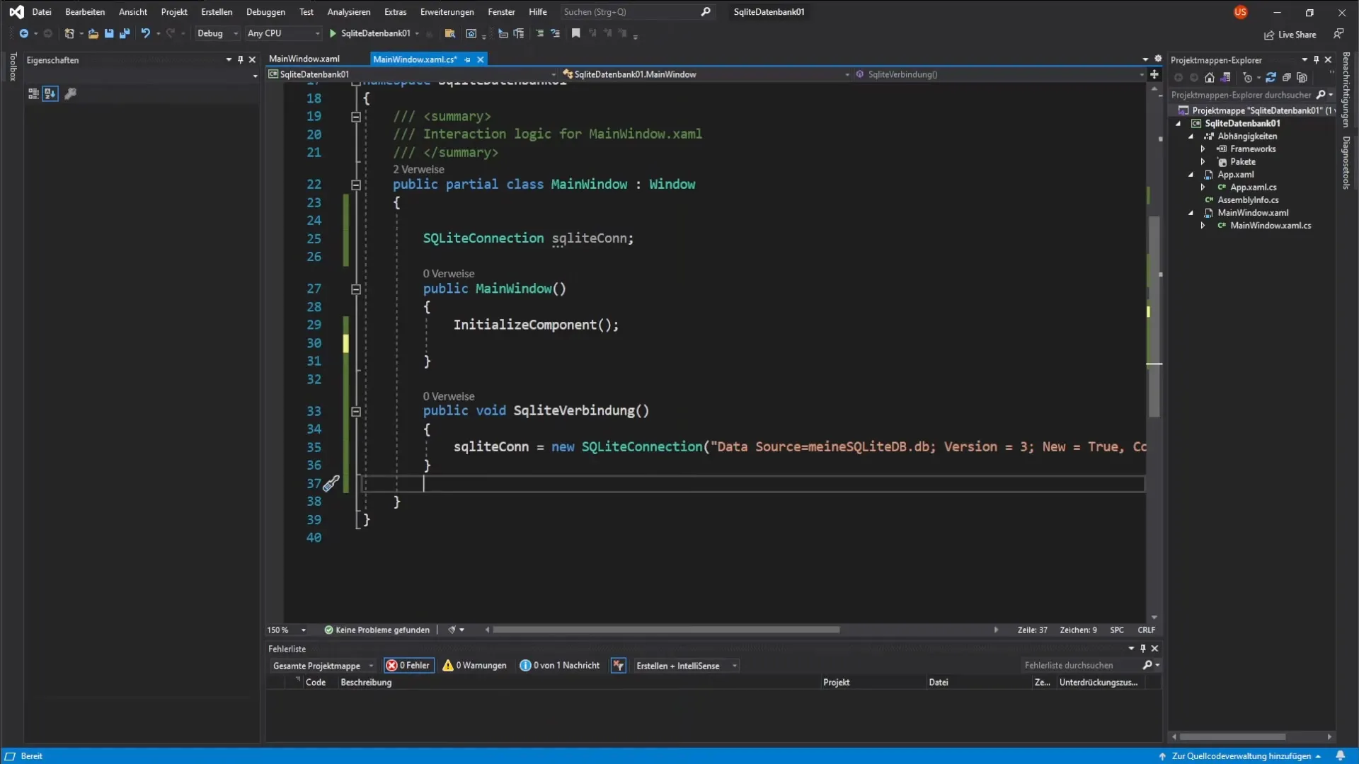Click the notifications bell in status bar

coord(1340,756)
